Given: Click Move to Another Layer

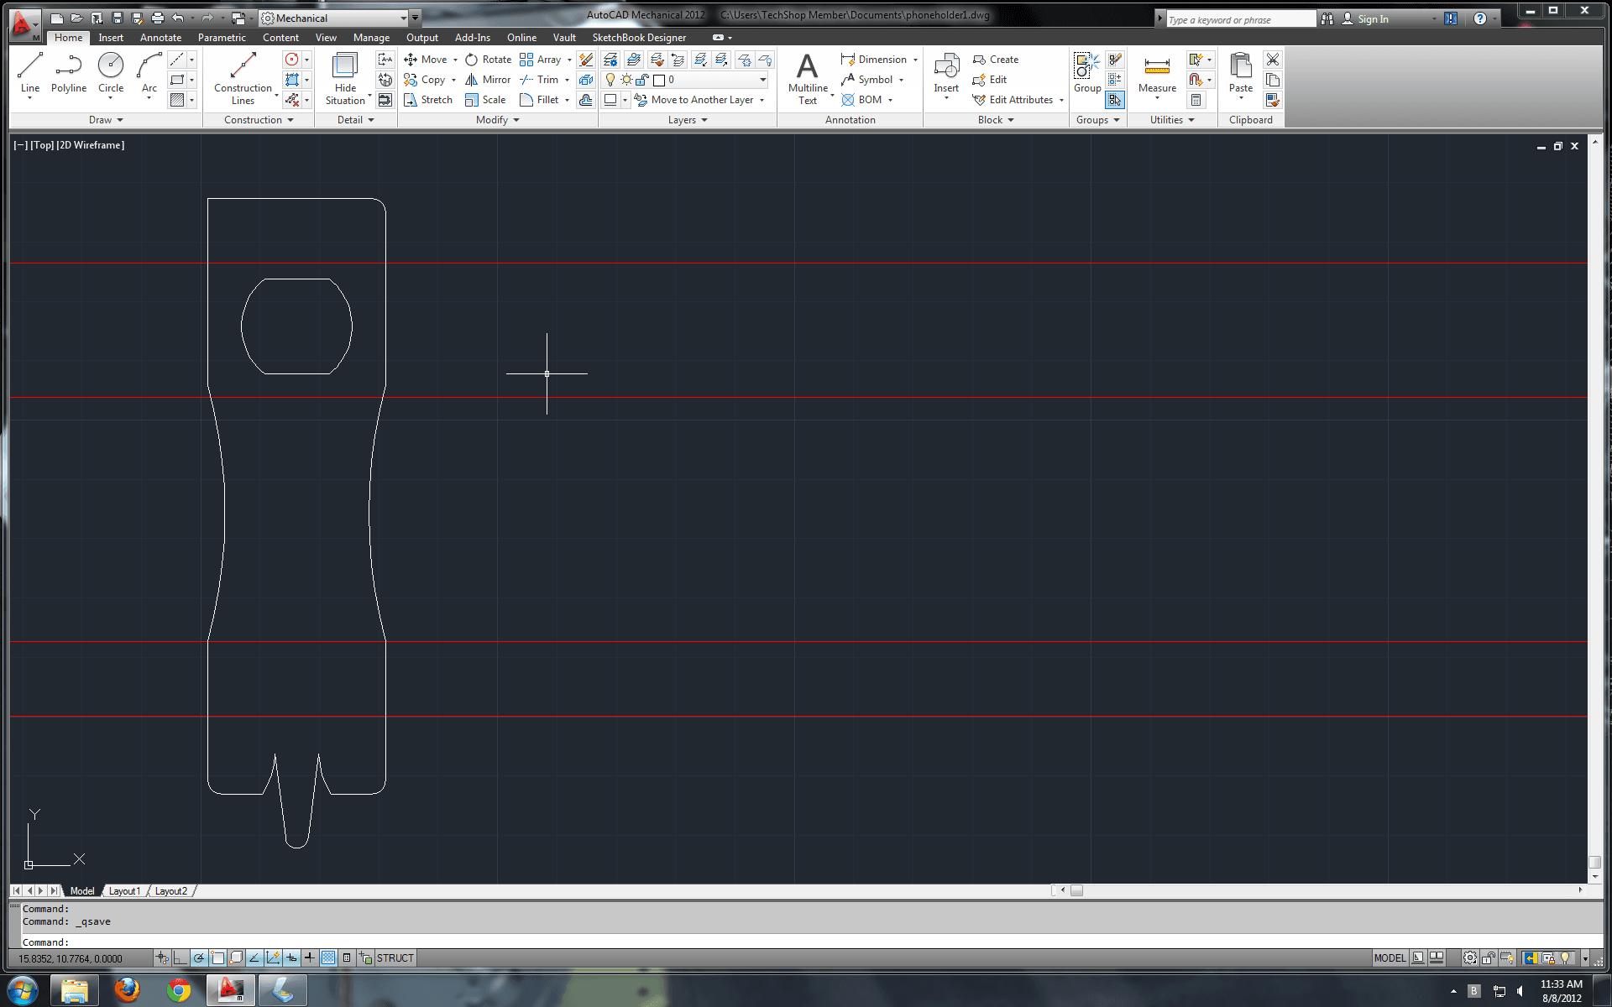Looking at the screenshot, I should pos(703,100).
